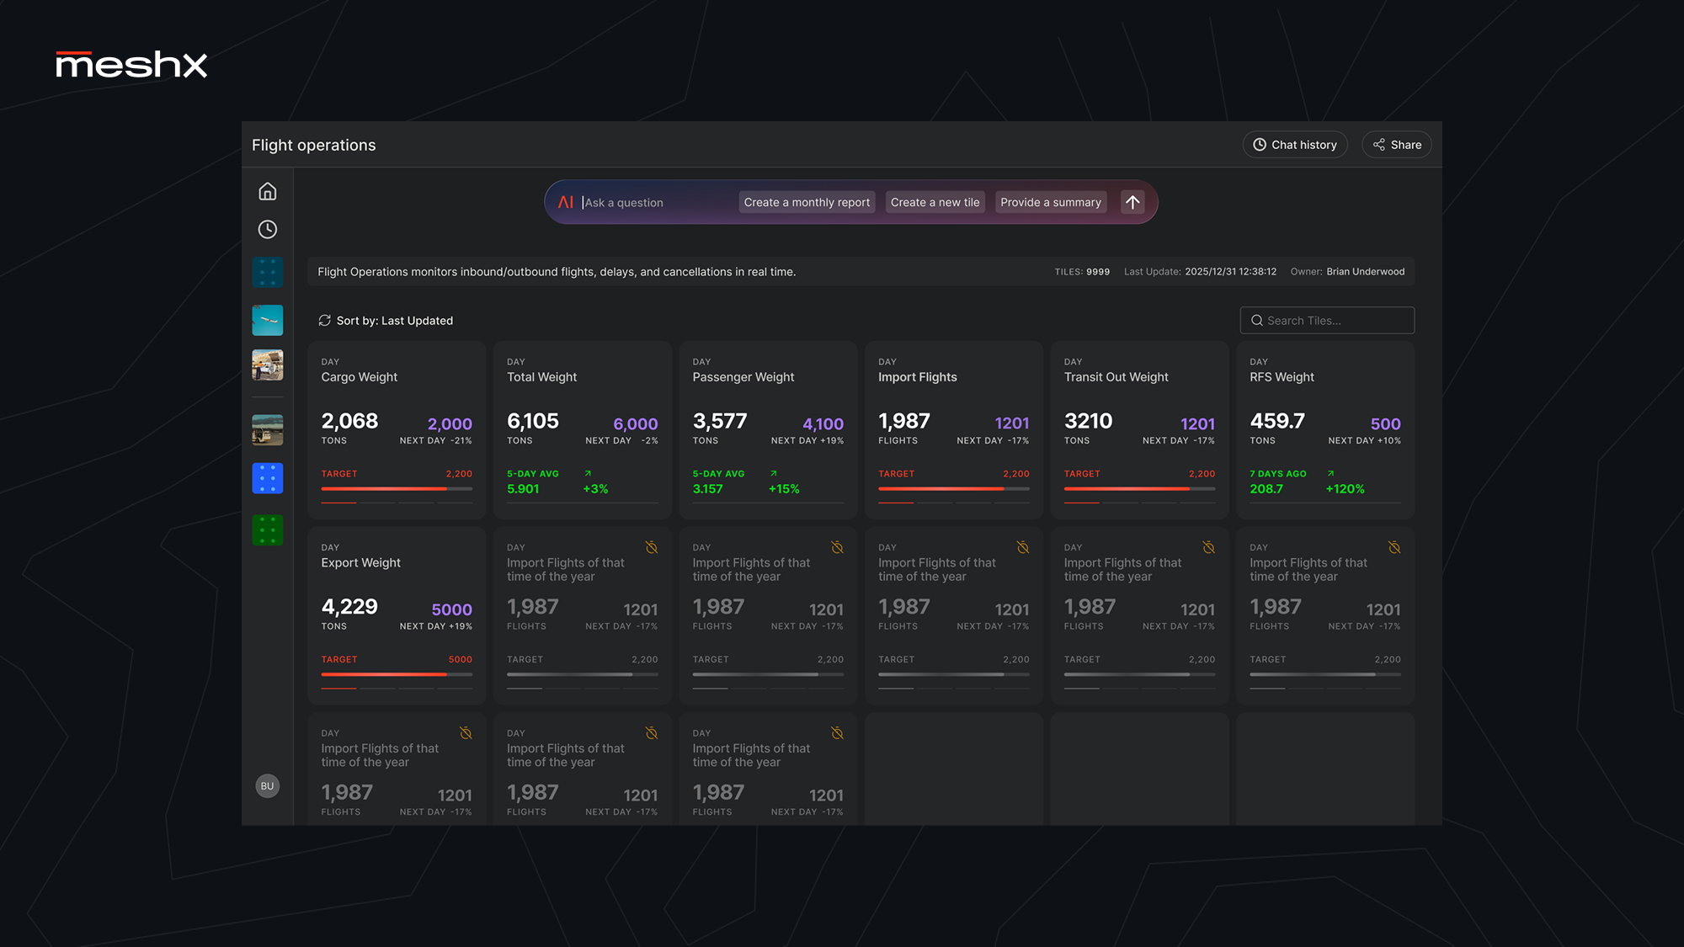Viewport: 1684px width, 947px height.
Task: Open the recent history clock icon in sidebar
Action: [x=267, y=230]
